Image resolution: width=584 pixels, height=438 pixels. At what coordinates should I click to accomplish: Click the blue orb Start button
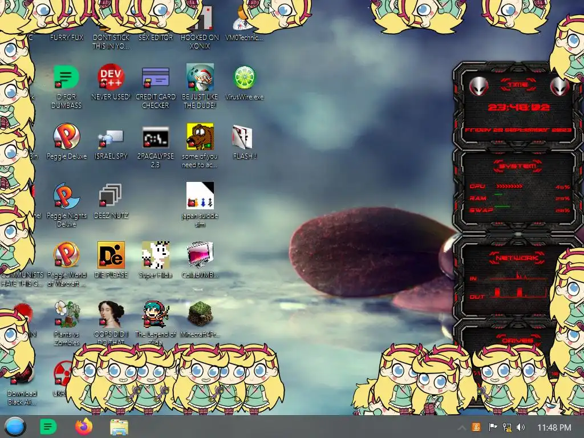pyautogui.click(x=15, y=427)
